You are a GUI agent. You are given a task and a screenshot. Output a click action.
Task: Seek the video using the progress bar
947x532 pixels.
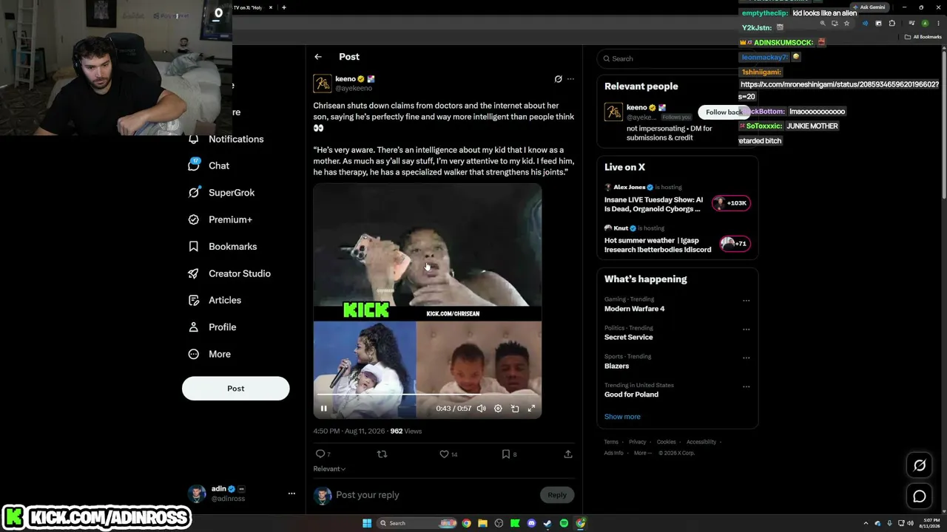(x=427, y=395)
